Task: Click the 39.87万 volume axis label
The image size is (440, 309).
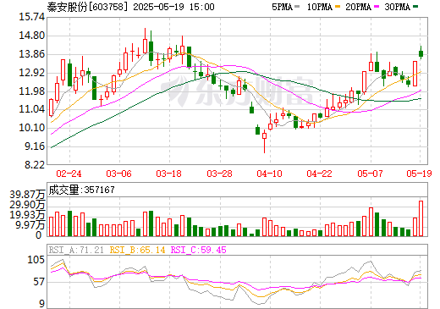Action: [x=27, y=195]
